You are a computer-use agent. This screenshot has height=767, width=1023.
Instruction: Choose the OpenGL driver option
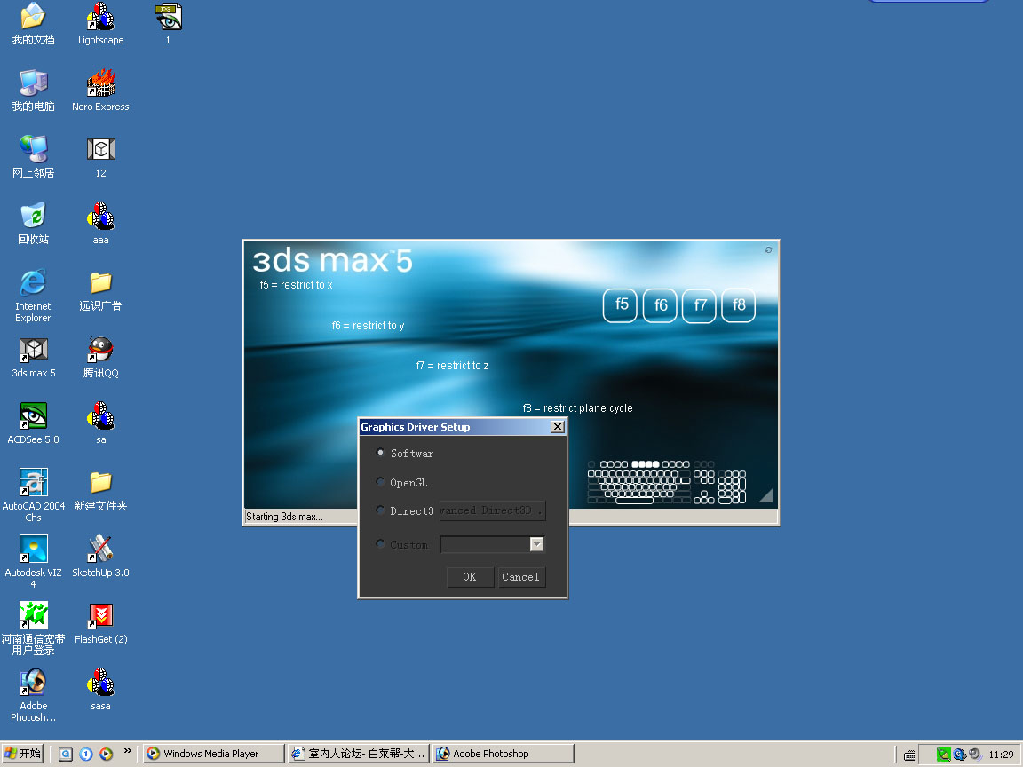pos(381,482)
